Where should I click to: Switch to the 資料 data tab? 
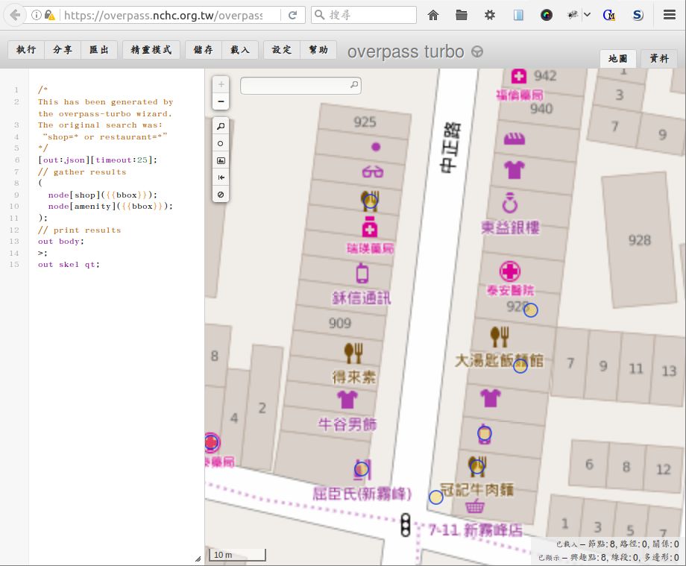[x=659, y=59]
